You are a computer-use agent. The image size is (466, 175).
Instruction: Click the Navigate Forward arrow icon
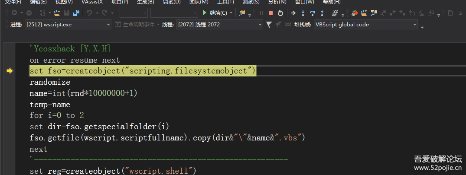(29, 13)
